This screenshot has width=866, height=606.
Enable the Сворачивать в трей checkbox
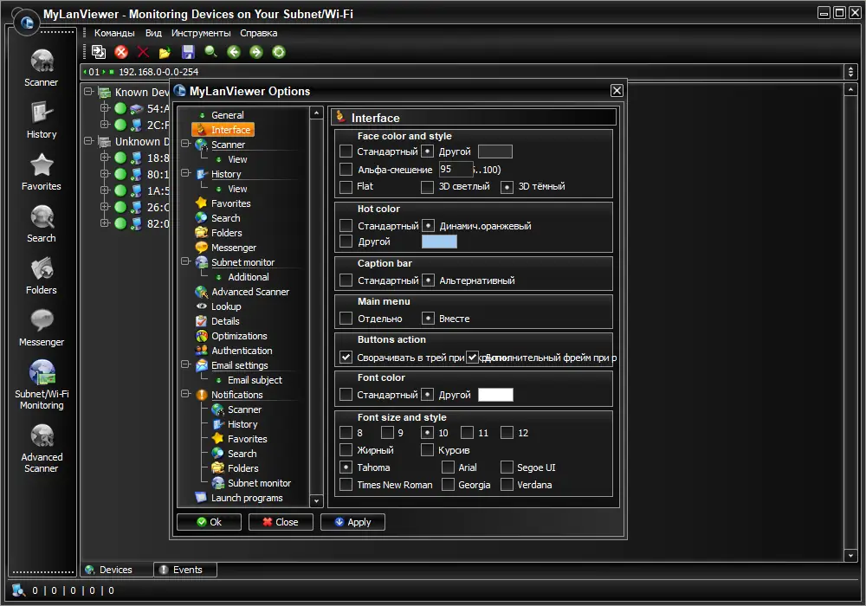[344, 357]
